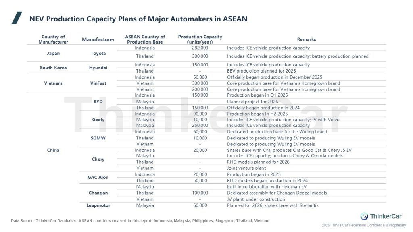Select the 282,000 capacity value
Viewport: 413px width, 232px height.
(x=200, y=48)
